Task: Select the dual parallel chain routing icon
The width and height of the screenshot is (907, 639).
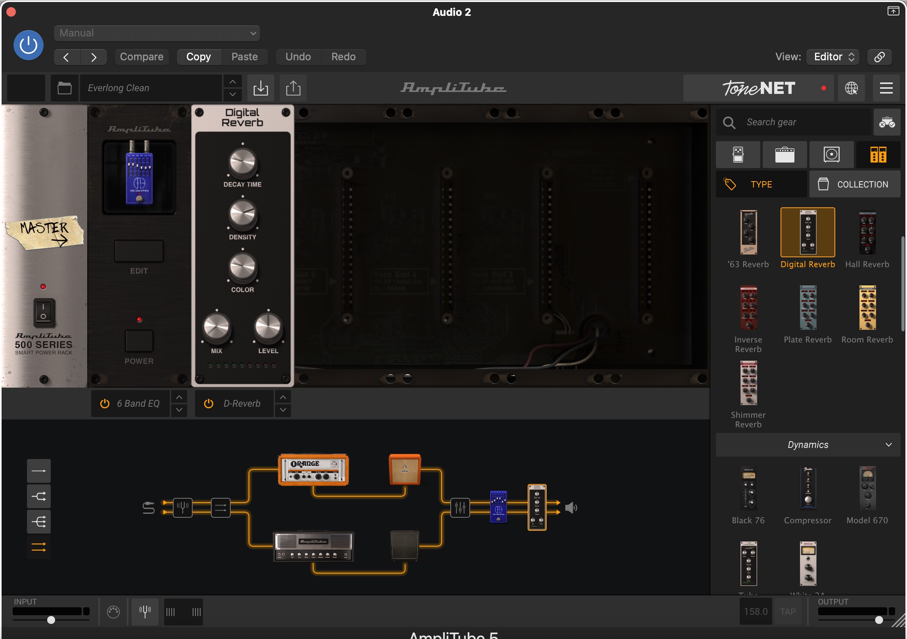Action: [x=39, y=547]
